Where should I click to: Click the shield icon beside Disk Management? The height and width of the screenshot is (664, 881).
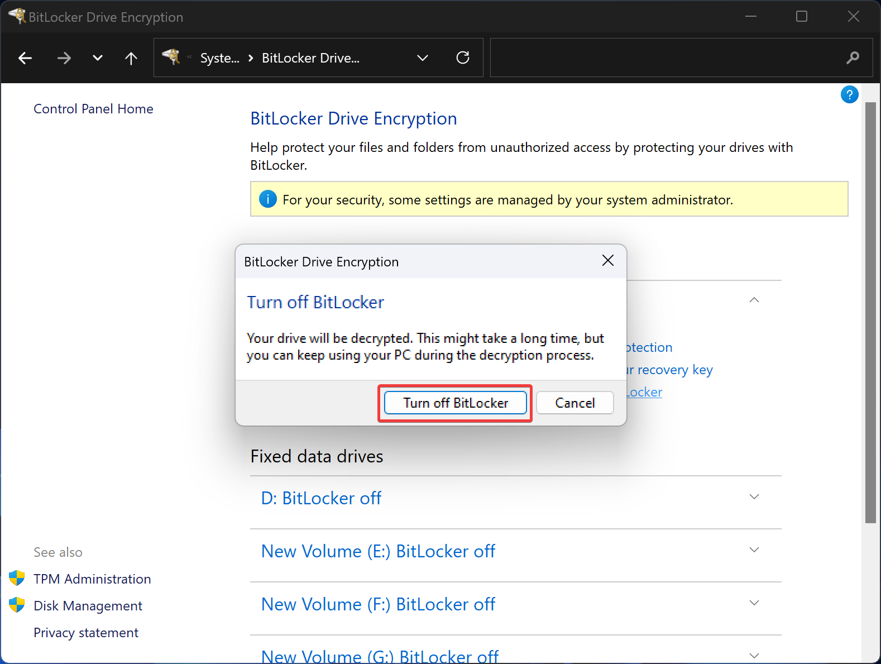click(17, 605)
